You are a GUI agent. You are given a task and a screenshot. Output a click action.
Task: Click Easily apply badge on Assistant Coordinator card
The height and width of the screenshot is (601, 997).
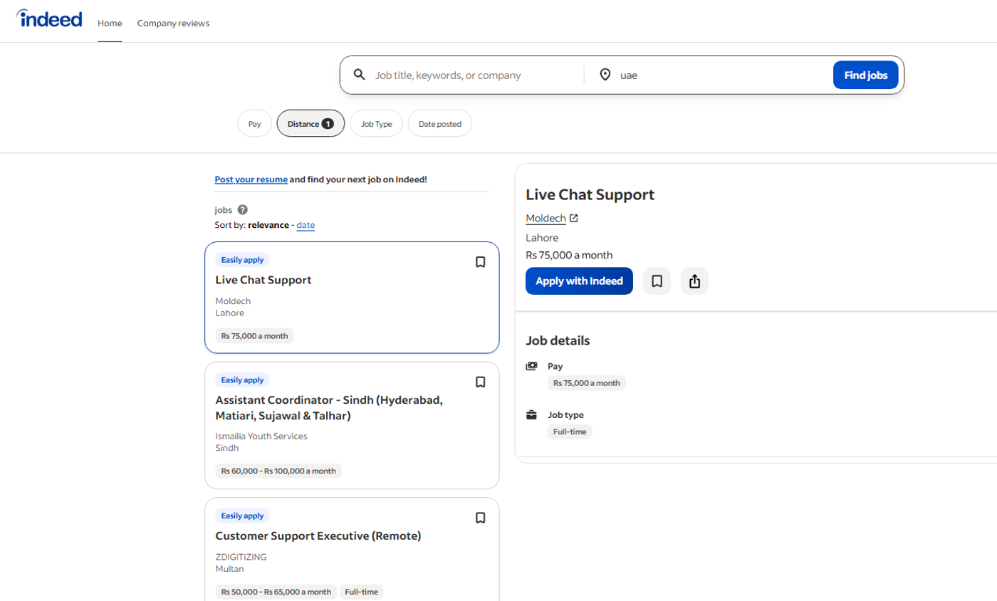coord(242,380)
